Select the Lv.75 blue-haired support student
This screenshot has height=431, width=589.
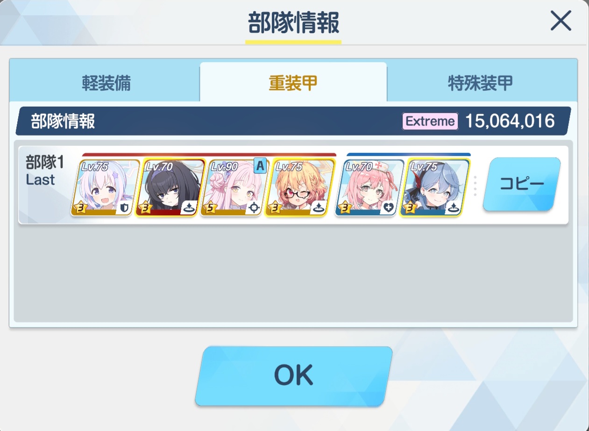[434, 187]
